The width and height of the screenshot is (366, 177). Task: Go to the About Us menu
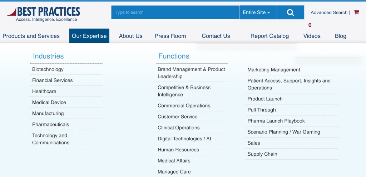click(x=130, y=36)
